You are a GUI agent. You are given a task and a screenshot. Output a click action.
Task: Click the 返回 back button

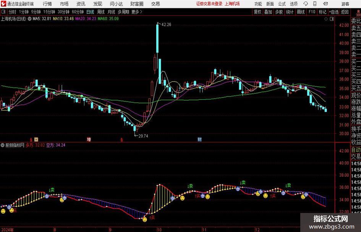click(x=345, y=12)
